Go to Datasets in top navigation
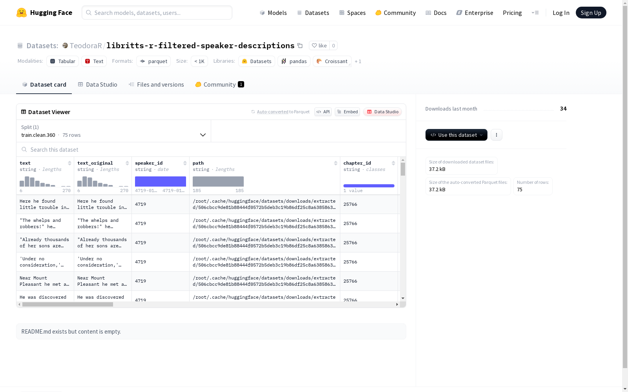This screenshot has height=392, width=628. coord(313,13)
